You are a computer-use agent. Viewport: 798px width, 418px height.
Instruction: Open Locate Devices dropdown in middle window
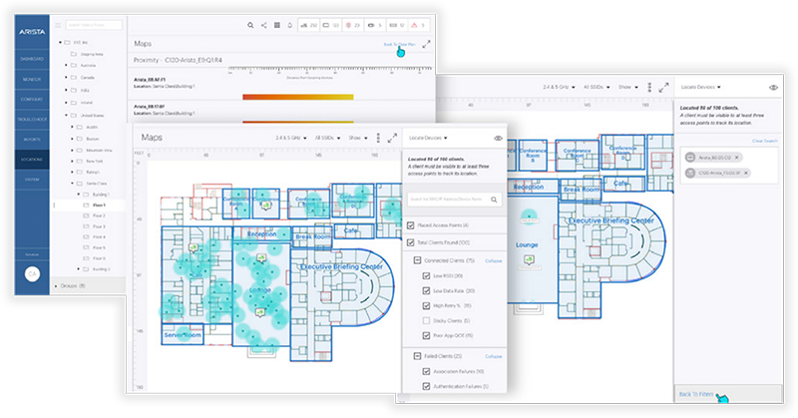(x=428, y=138)
